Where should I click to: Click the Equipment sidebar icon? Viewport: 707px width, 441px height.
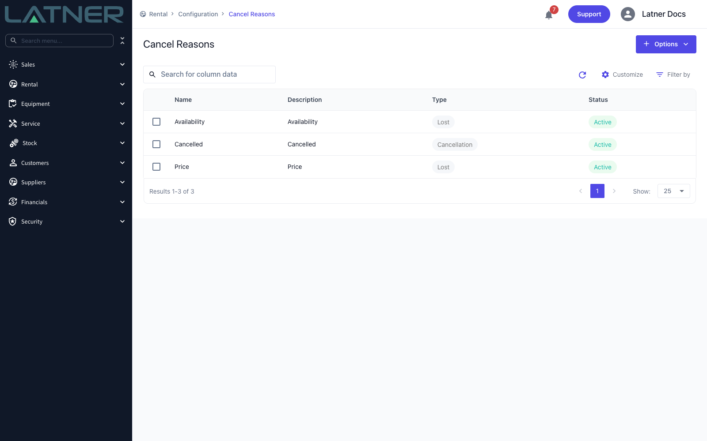(13, 104)
